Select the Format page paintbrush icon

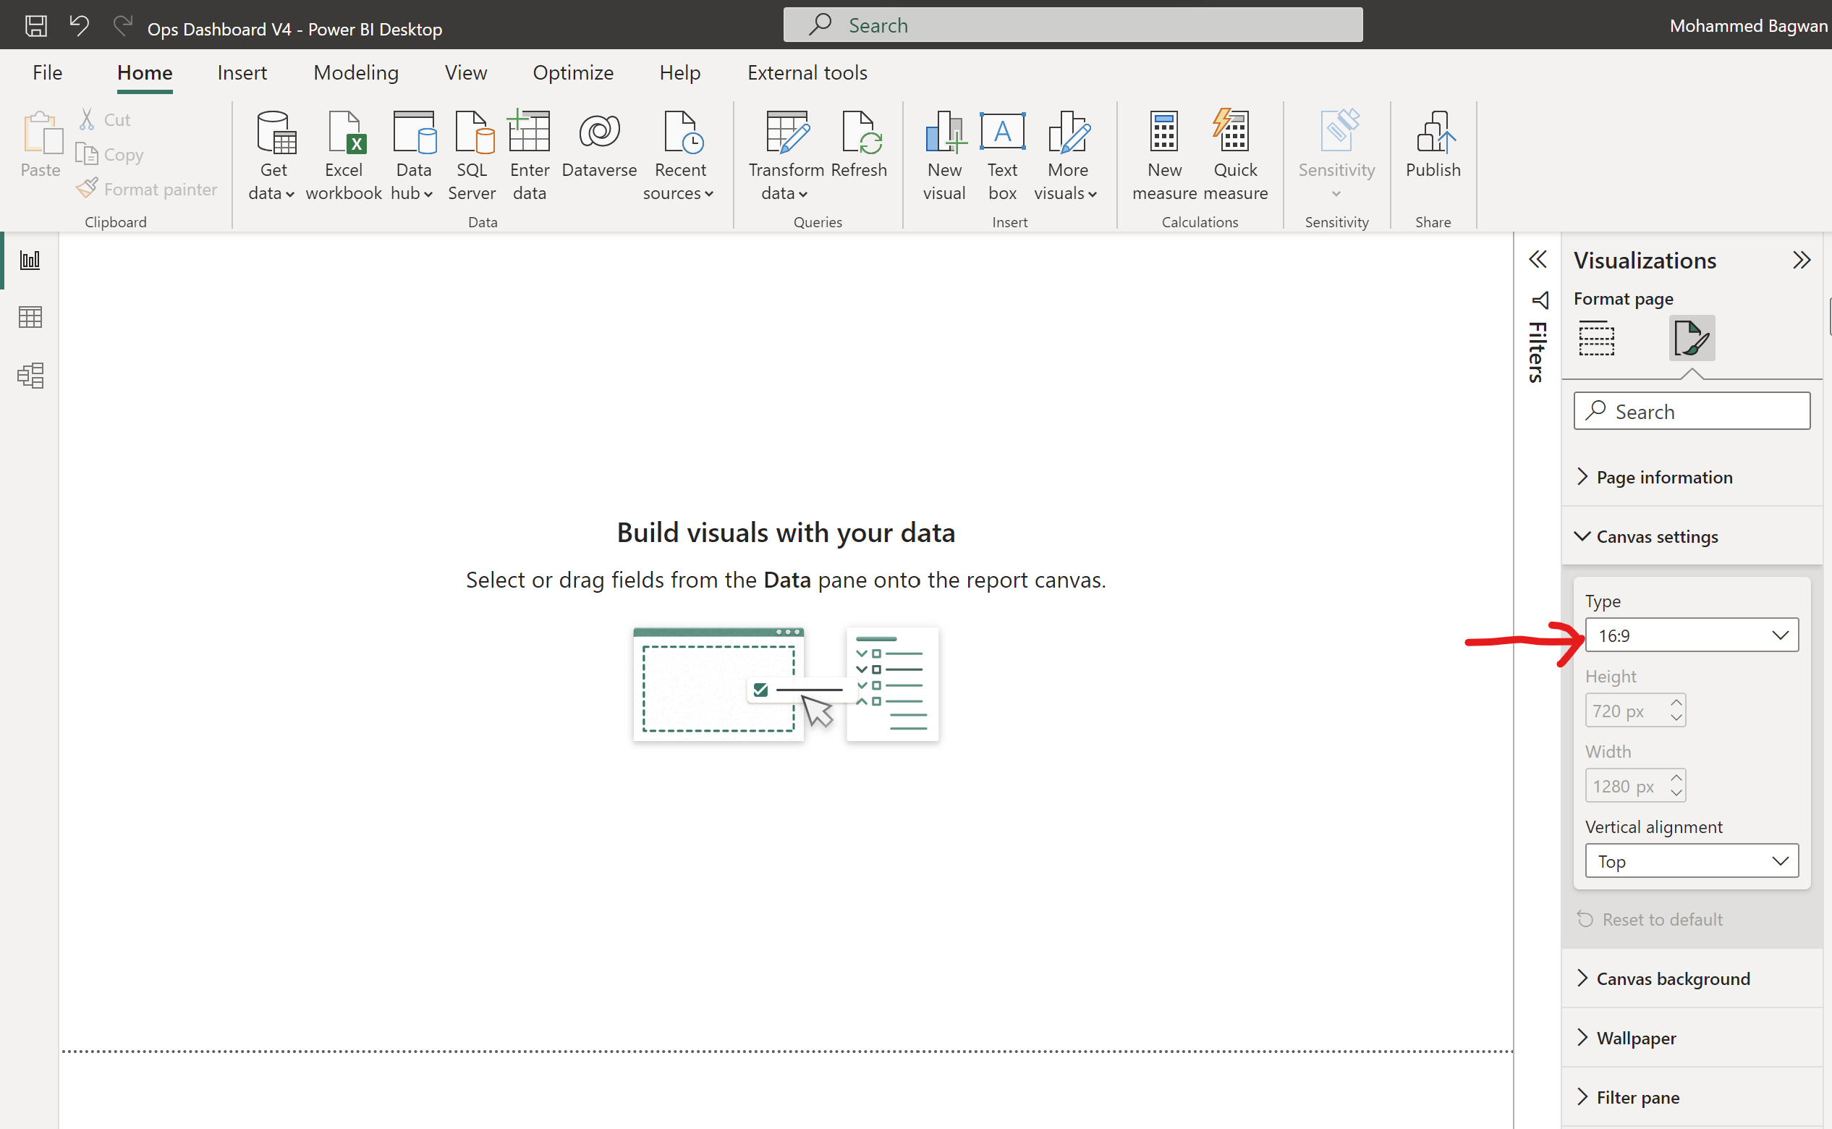(x=1691, y=338)
